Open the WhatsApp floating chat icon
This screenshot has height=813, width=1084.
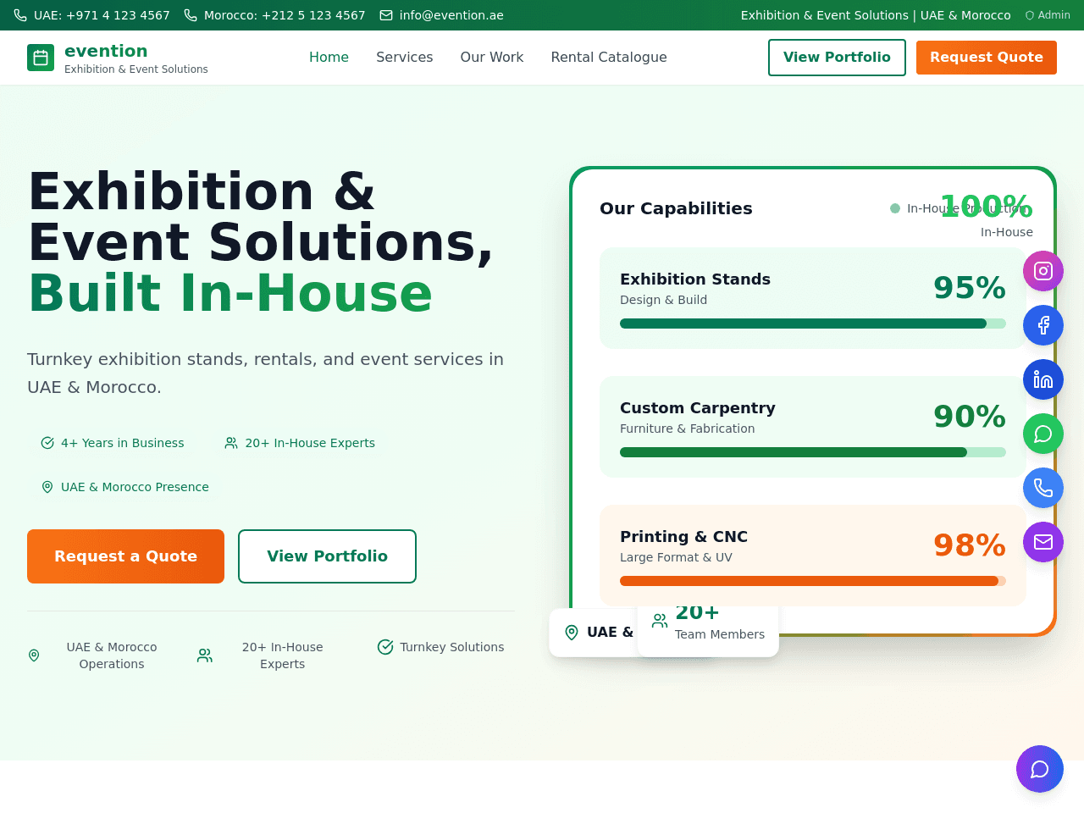tap(1043, 434)
